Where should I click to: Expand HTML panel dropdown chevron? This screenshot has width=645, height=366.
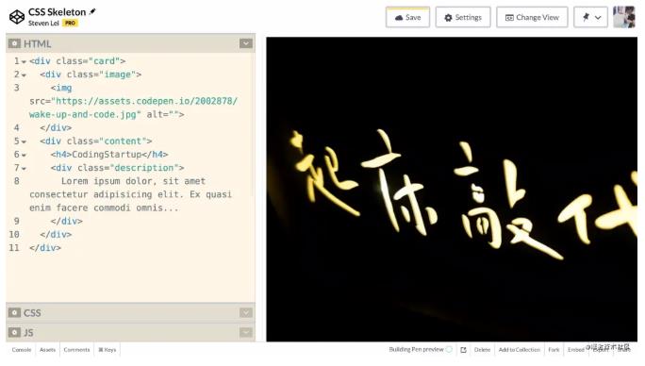pyautogui.click(x=246, y=43)
